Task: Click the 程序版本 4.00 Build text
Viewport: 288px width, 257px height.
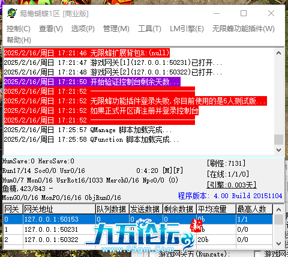Action: [x=230, y=196]
